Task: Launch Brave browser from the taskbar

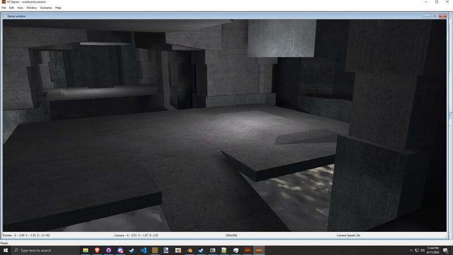Action: click(x=97, y=250)
